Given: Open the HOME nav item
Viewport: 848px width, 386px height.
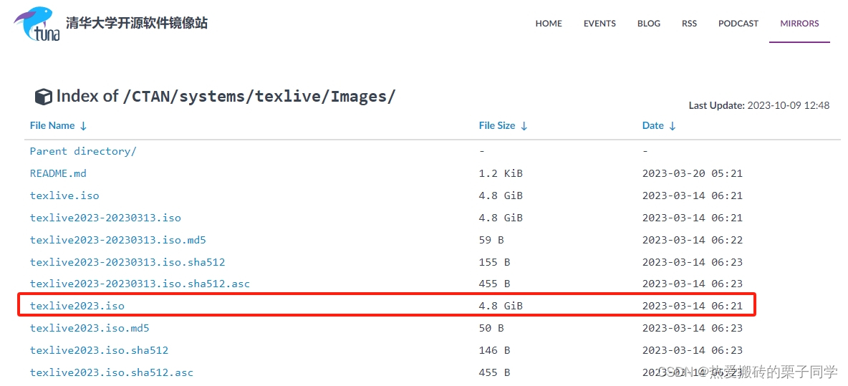Looking at the screenshot, I should click(x=549, y=24).
